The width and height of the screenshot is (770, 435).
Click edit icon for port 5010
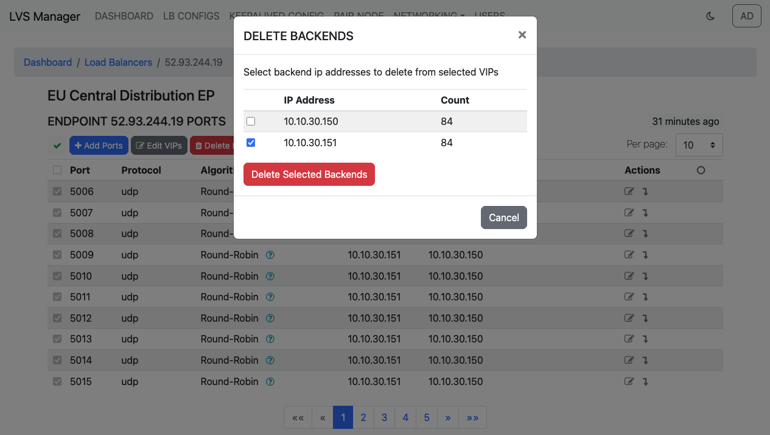tap(629, 276)
